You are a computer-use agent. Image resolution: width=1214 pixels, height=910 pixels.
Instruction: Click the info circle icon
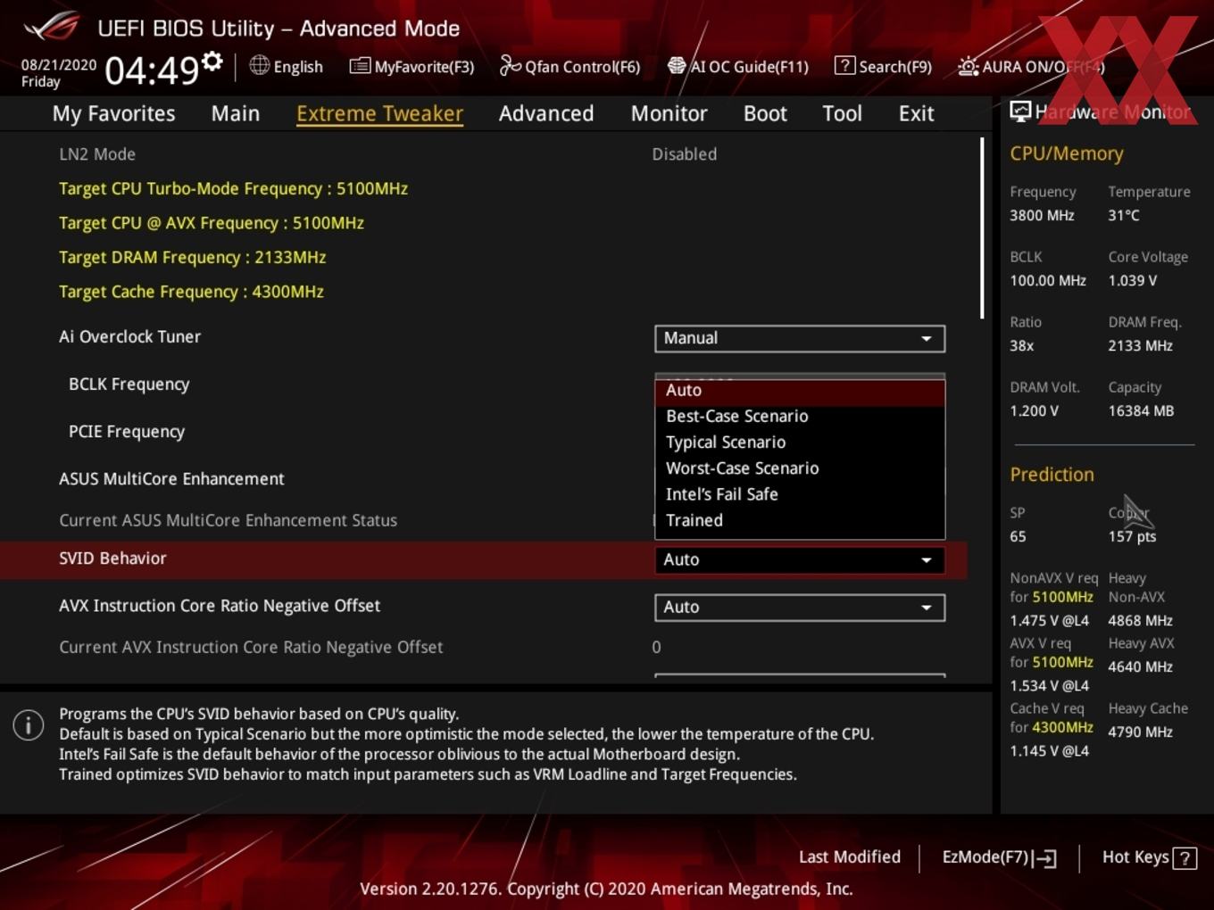29,725
